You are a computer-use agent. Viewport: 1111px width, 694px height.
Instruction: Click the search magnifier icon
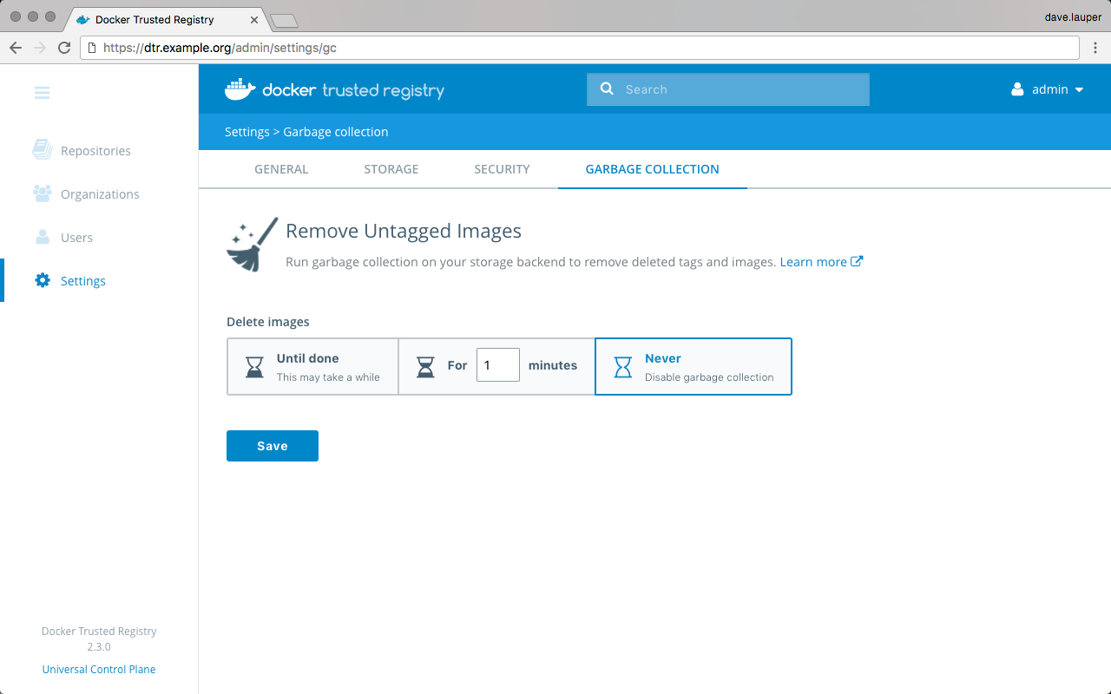click(x=607, y=88)
